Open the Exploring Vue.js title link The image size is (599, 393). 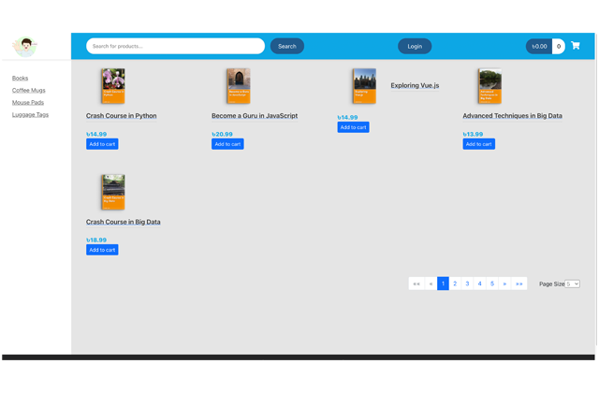tap(415, 86)
